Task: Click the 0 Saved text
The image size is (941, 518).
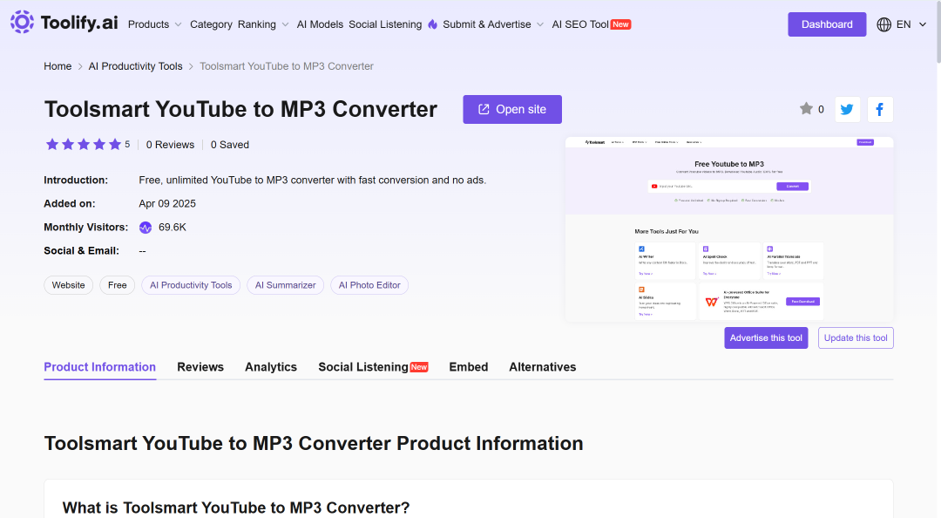Action: tap(230, 145)
